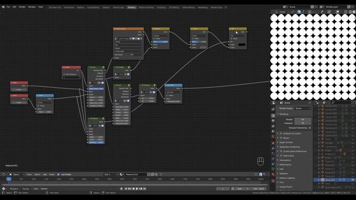Click the node editor type icon

coord(4,174)
